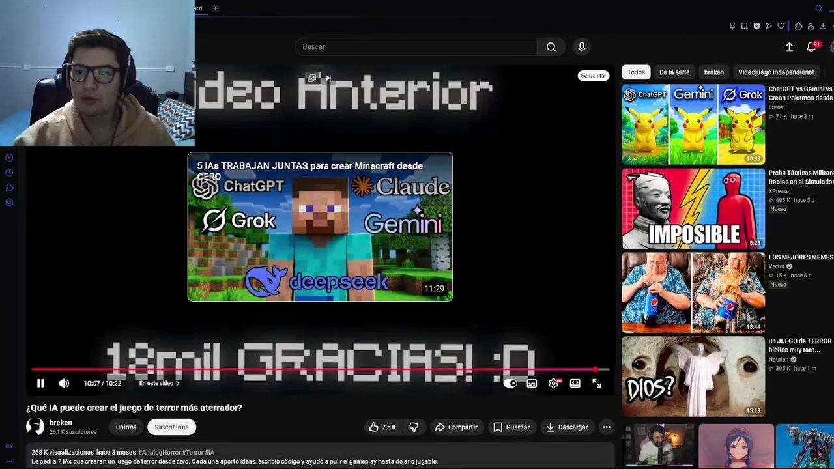Click in the Buscar search field

click(x=416, y=47)
